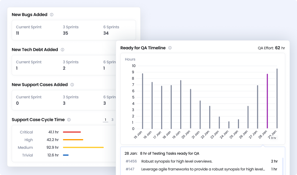Click info icon next to Ready for QA Timeline
The height and width of the screenshot is (175, 297).
(x=170, y=48)
